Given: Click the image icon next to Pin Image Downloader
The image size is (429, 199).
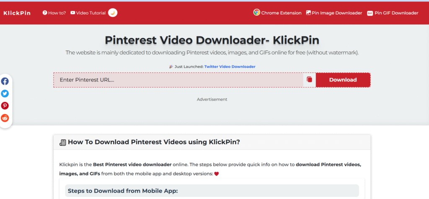Looking at the screenshot, I should click(308, 13).
